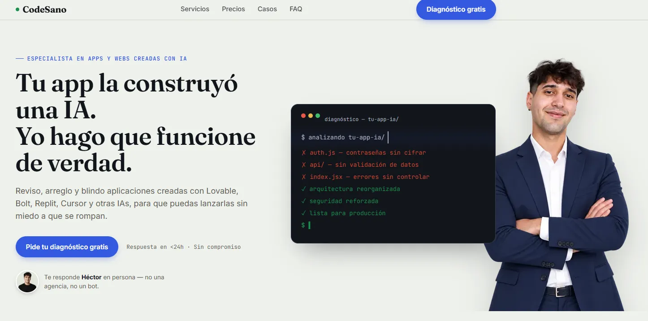Image resolution: width=648 pixels, height=321 pixels.
Task: Click text lista para producción
Action: click(347, 213)
